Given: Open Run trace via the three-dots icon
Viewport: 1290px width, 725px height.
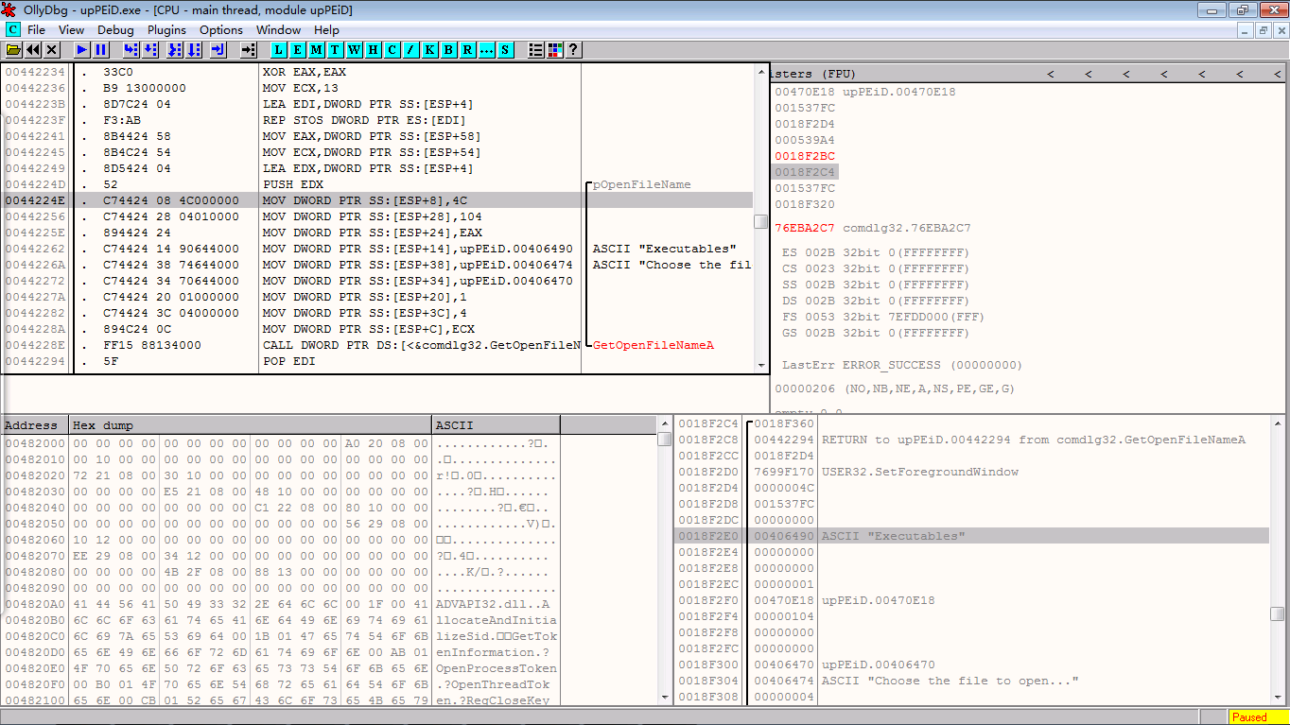Looking at the screenshot, I should tap(487, 49).
